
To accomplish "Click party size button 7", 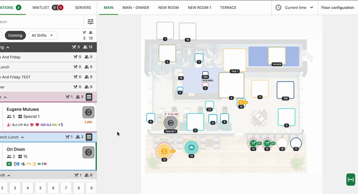I will point(66,188).
